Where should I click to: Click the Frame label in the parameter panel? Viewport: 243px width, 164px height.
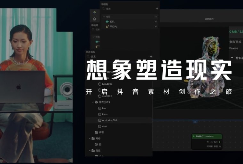pyautogui.click(x=234, y=48)
